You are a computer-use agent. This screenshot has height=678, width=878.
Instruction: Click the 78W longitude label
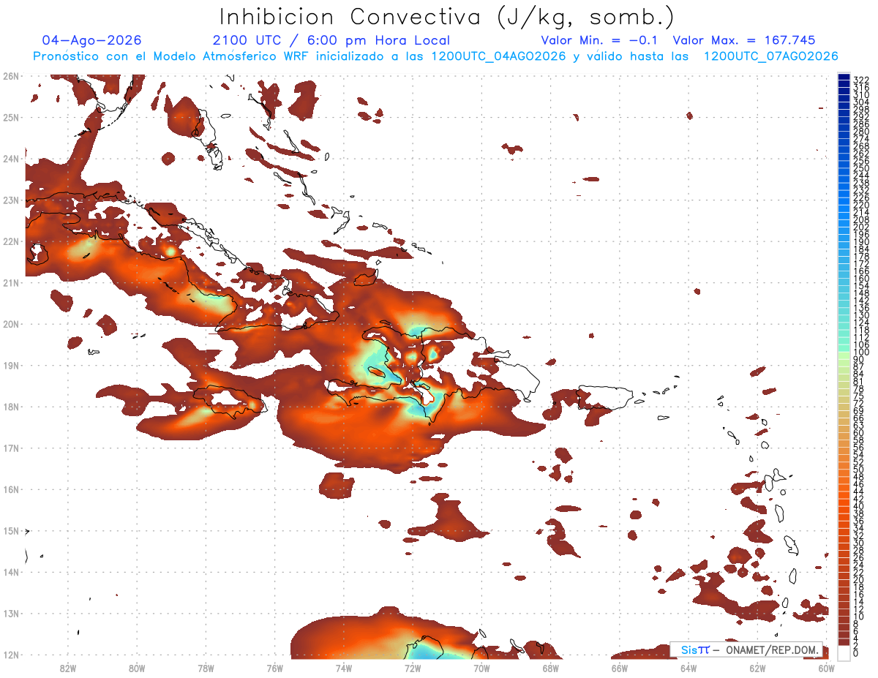tap(206, 668)
